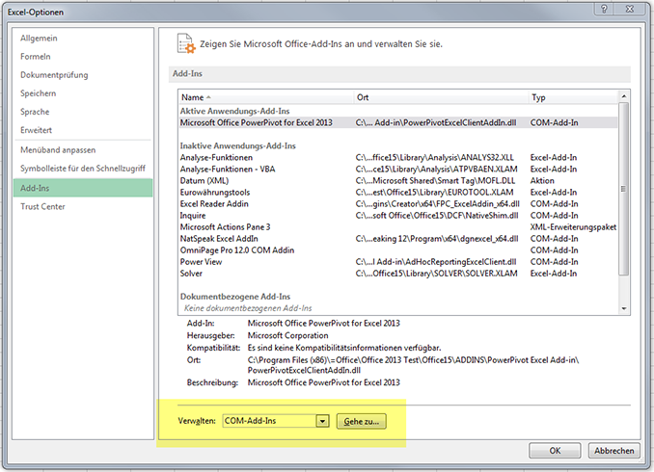
Task: Click the Aktive Anwendungs-Add-Ins group heading
Action: (x=234, y=111)
